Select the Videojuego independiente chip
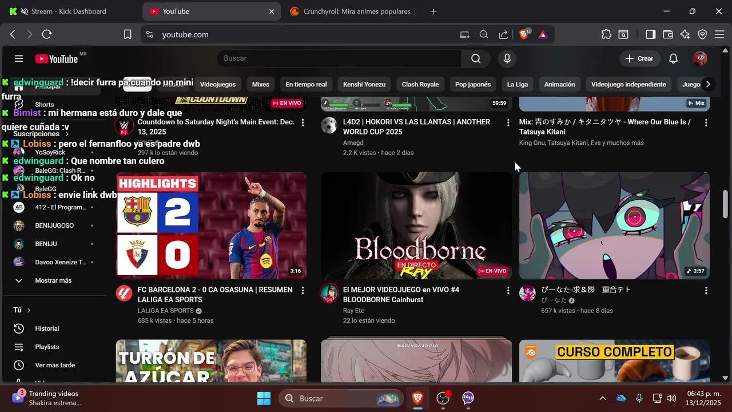Viewport: 732px width, 412px height. pyautogui.click(x=628, y=84)
